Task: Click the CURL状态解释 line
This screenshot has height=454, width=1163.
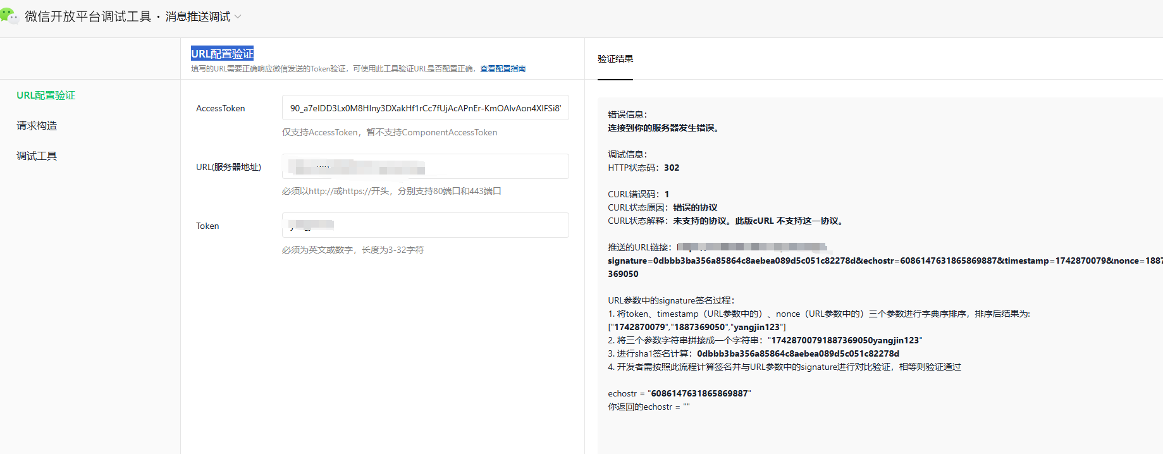Action: point(727,221)
